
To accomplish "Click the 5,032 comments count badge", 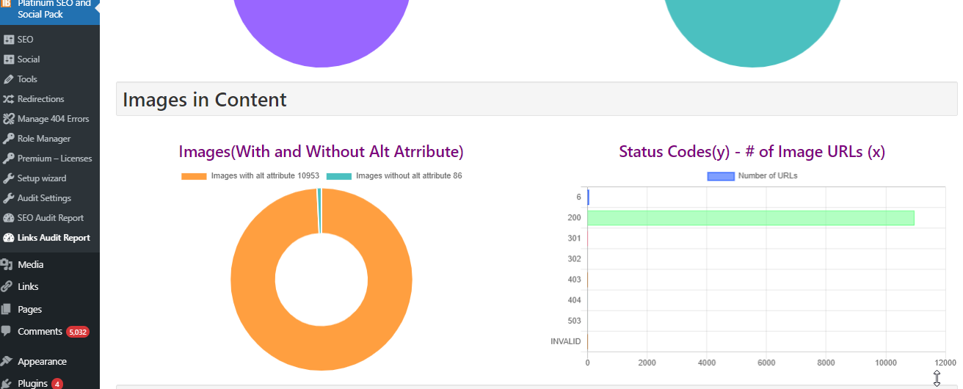I will [x=78, y=332].
